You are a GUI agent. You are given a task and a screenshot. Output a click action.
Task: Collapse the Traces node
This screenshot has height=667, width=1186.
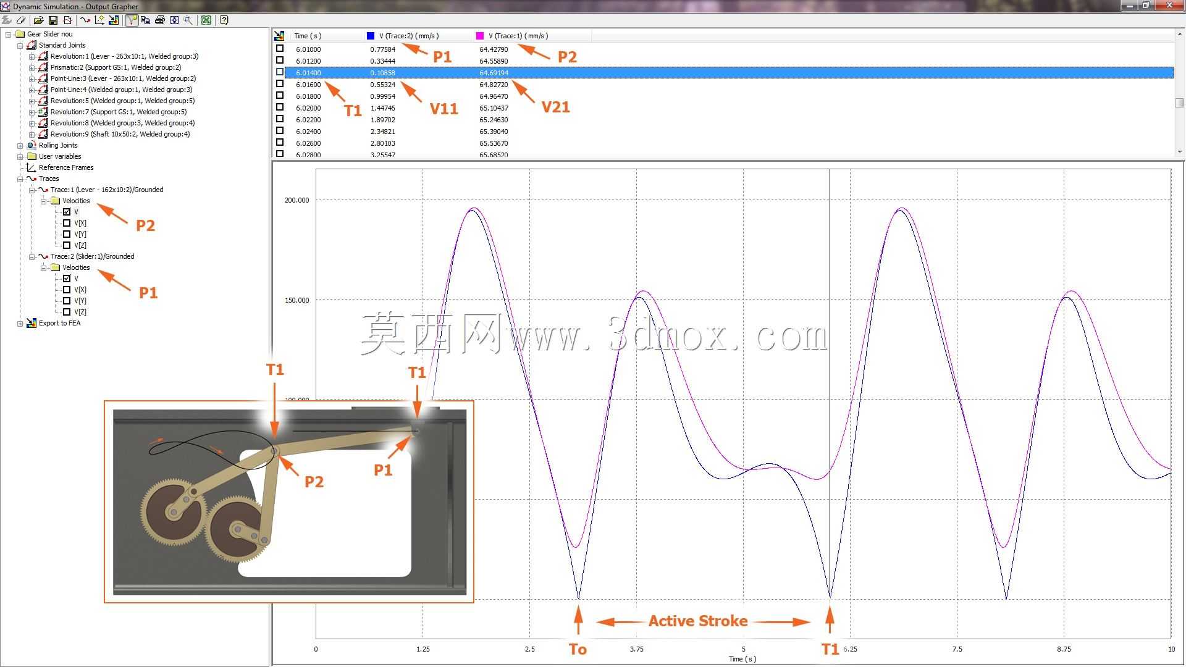click(20, 179)
